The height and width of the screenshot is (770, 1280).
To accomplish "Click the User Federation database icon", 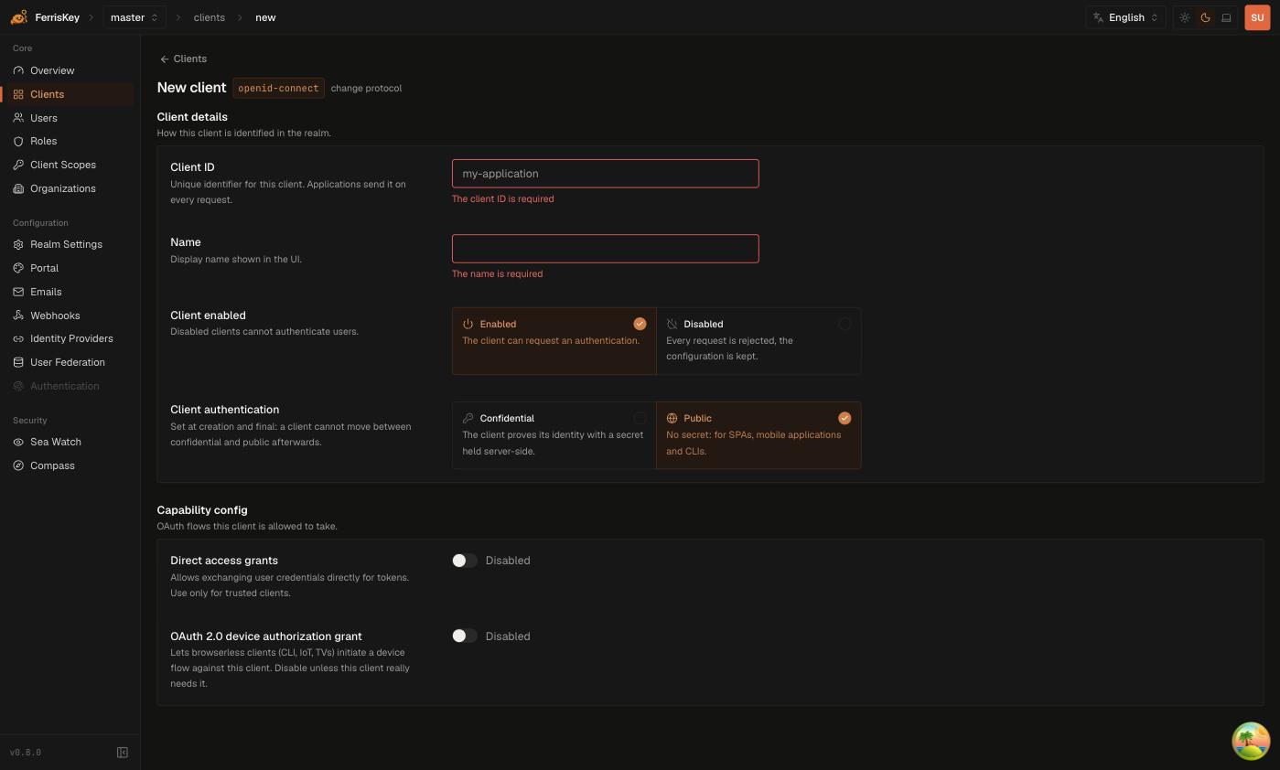I will (18, 362).
